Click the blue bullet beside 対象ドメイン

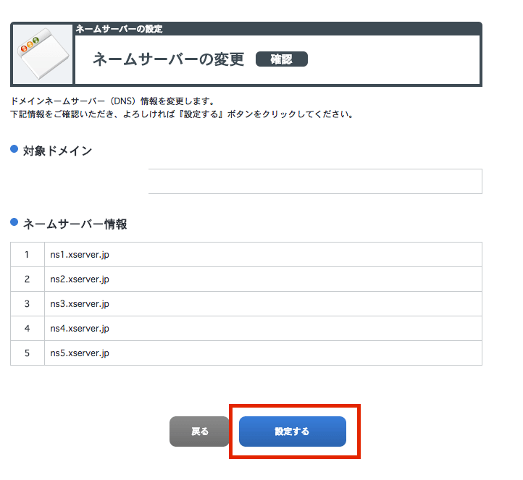coord(14,149)
